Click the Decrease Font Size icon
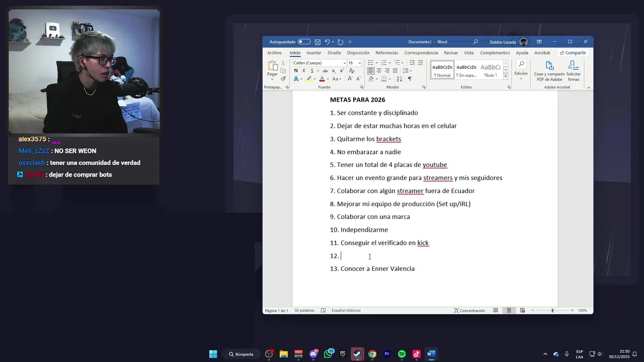 pos(358,79)
